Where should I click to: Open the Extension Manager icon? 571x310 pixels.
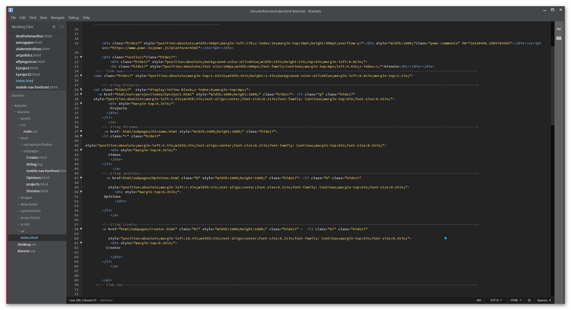coord(559,38)
